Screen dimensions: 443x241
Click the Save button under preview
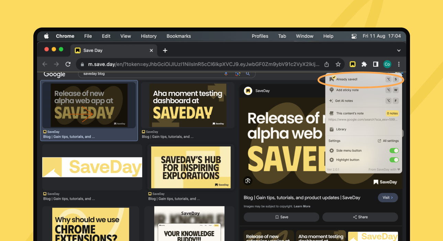281,217
